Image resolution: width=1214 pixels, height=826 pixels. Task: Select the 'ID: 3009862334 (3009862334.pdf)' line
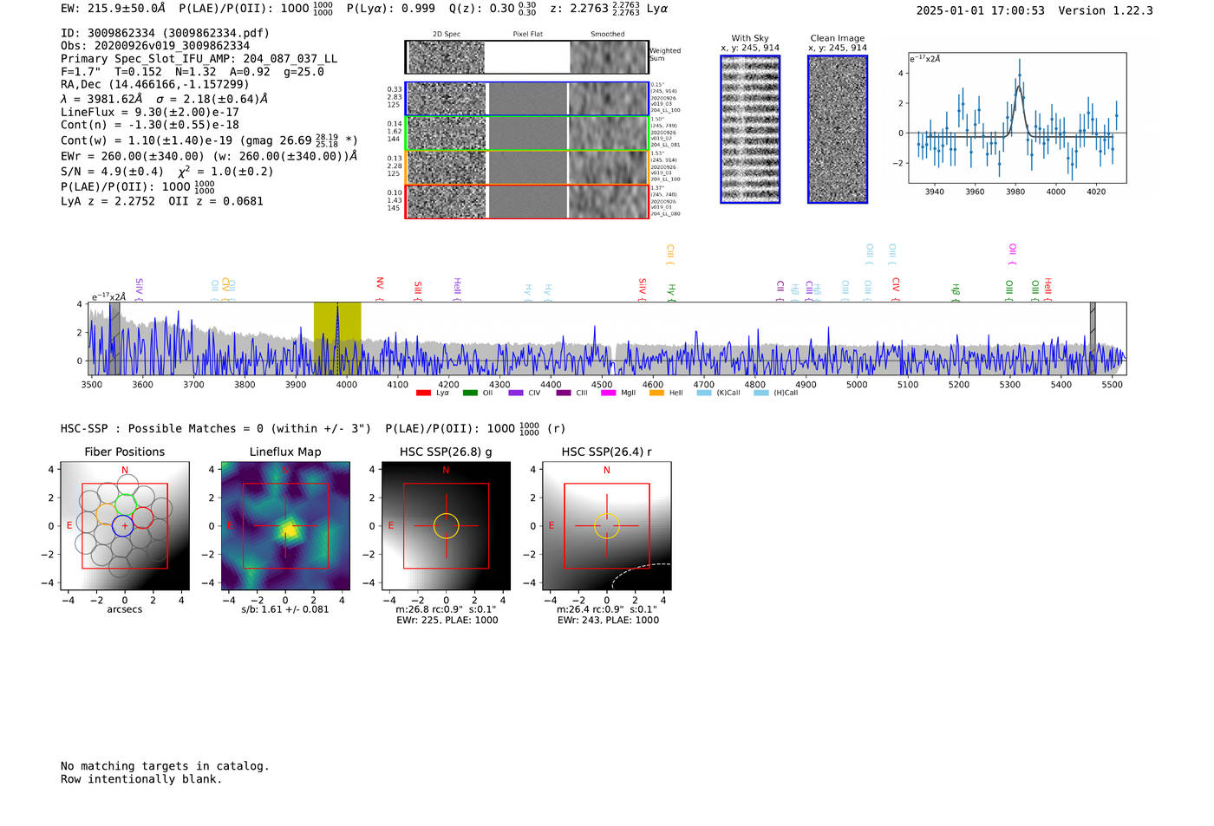(x=165, y=33)
